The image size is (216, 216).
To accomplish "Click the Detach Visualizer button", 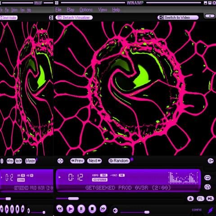I will pos(74,18).
